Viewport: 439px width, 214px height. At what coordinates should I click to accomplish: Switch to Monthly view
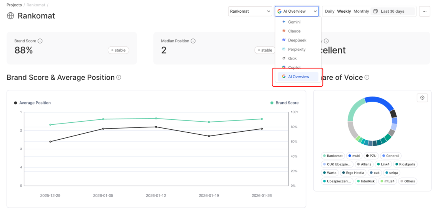click(x=361, y=11)
